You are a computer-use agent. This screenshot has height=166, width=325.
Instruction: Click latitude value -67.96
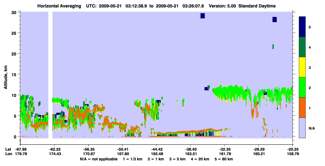coord(20,149)
